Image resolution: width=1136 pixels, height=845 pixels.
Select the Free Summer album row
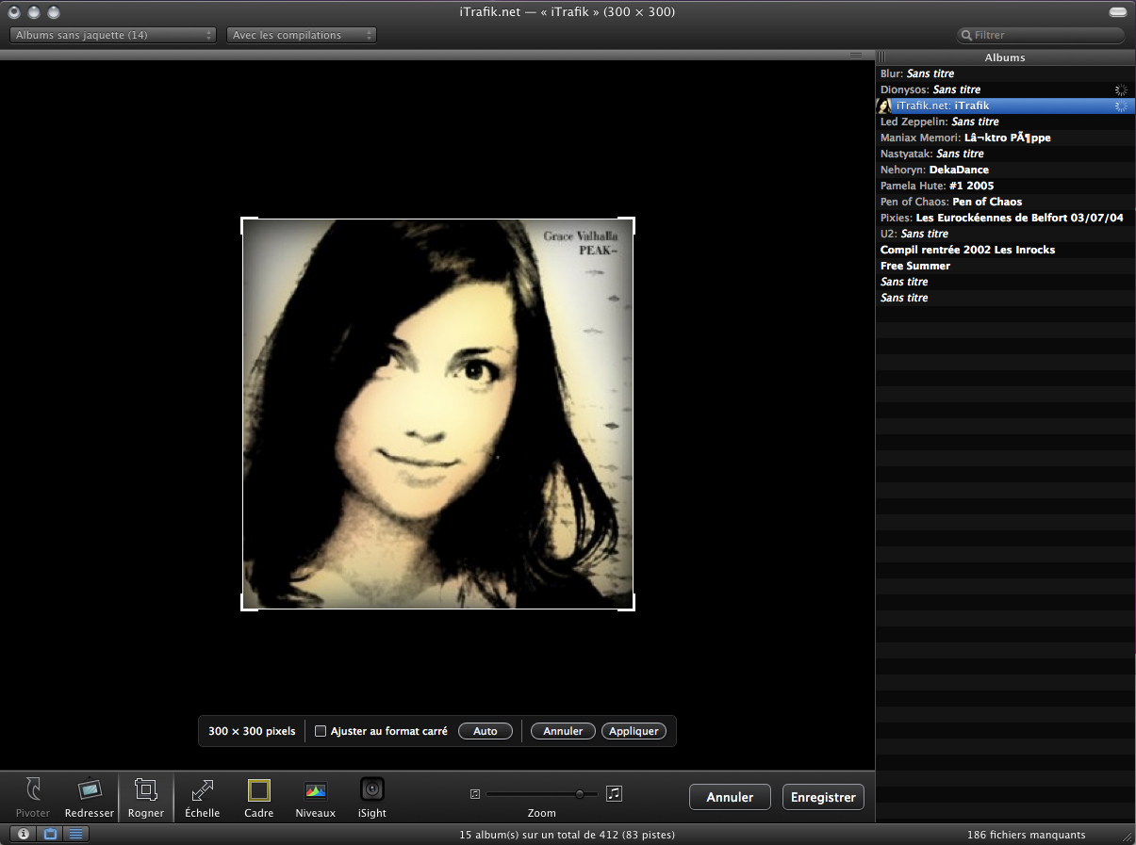tap(1005, 266)
